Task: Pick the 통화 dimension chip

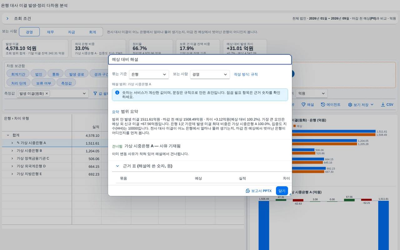Action: click(x=56, y=74)
